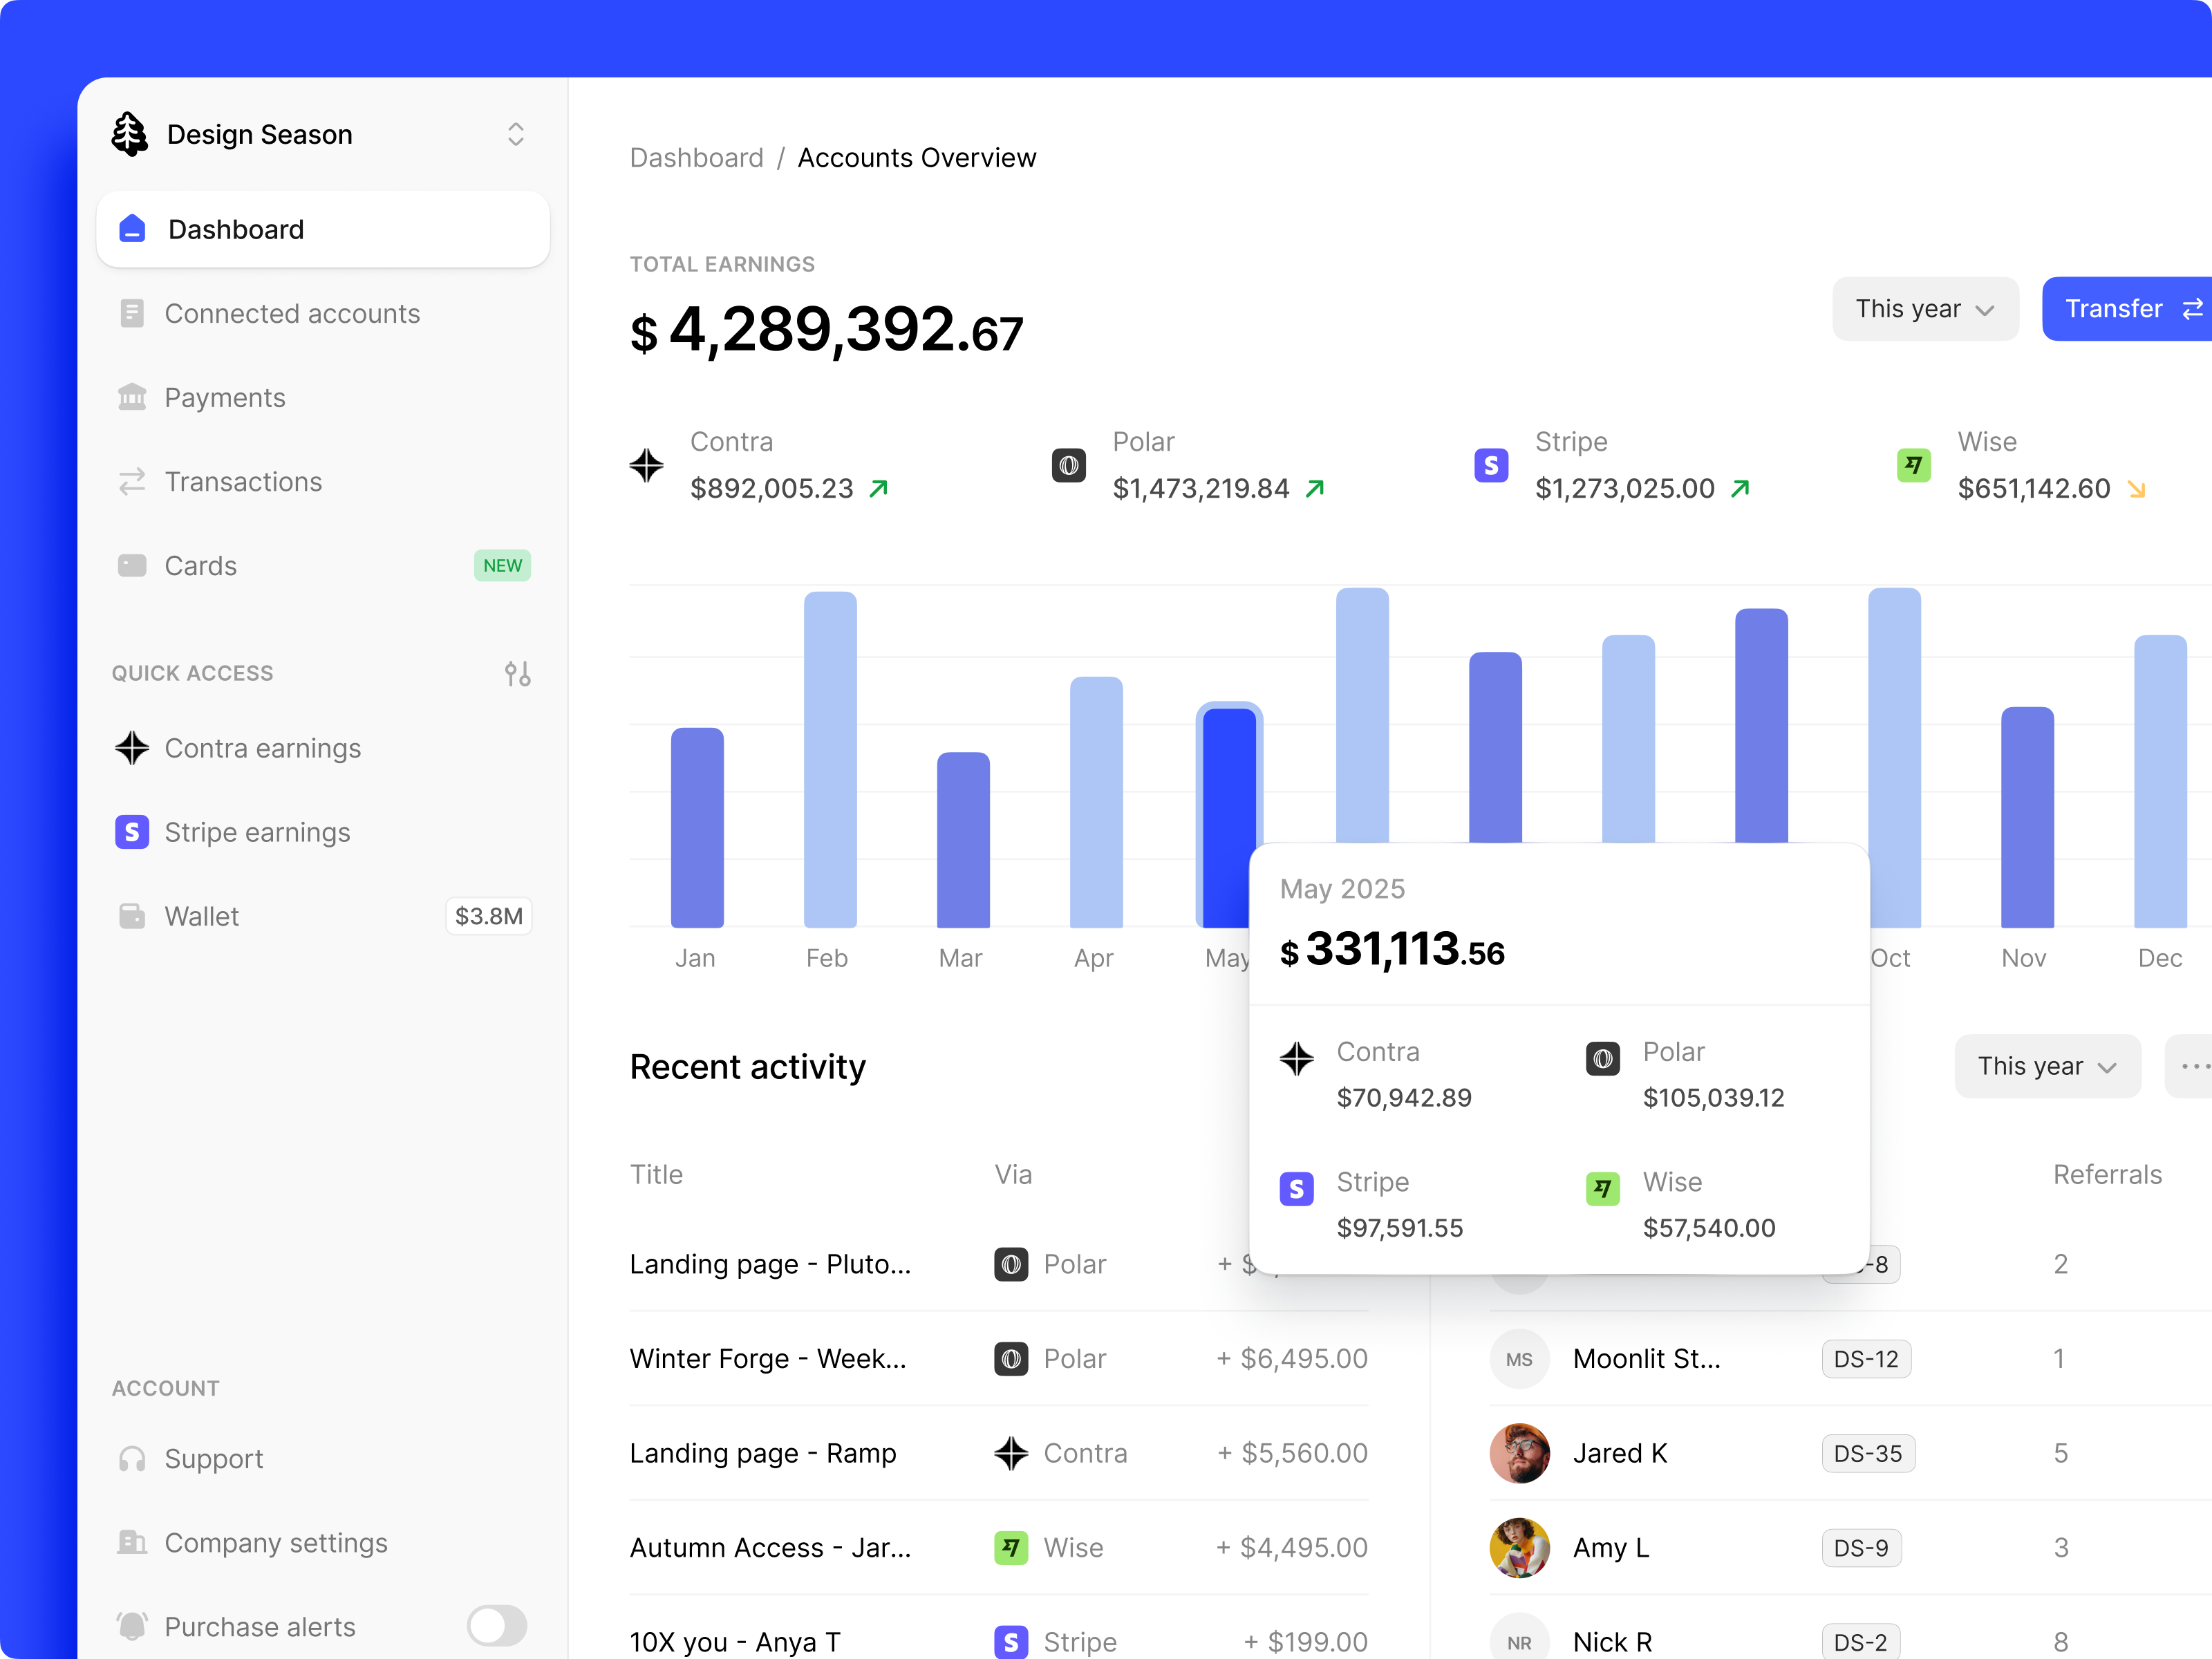Click the Accounts Overview breadcrumb
The height and width of the screenshot is (1659, 2212).
[917, 158]
